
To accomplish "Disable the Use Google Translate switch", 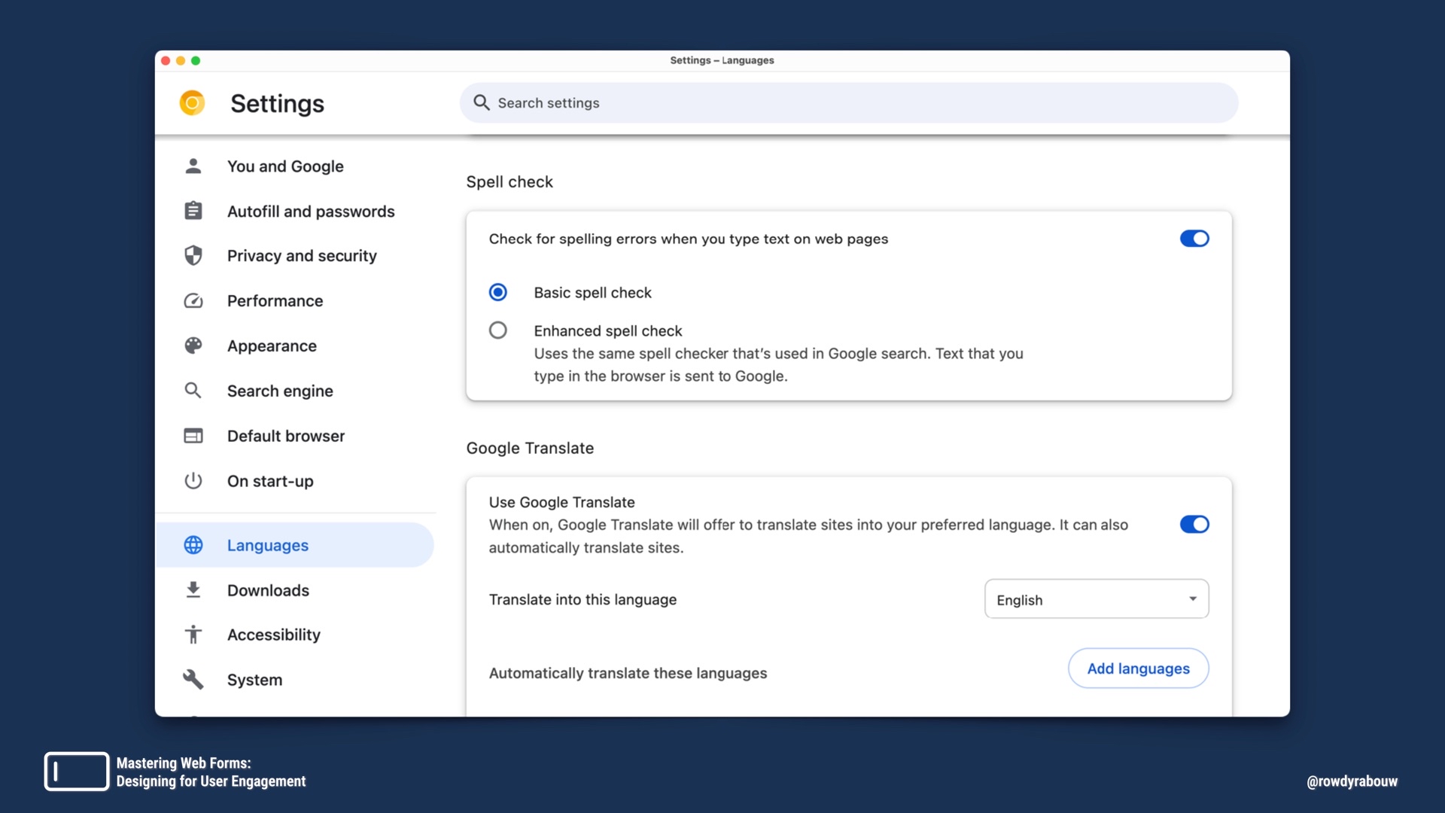I will point(1194,525).
